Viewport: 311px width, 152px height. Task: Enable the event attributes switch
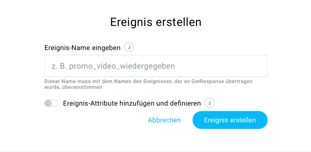(51, 103)
